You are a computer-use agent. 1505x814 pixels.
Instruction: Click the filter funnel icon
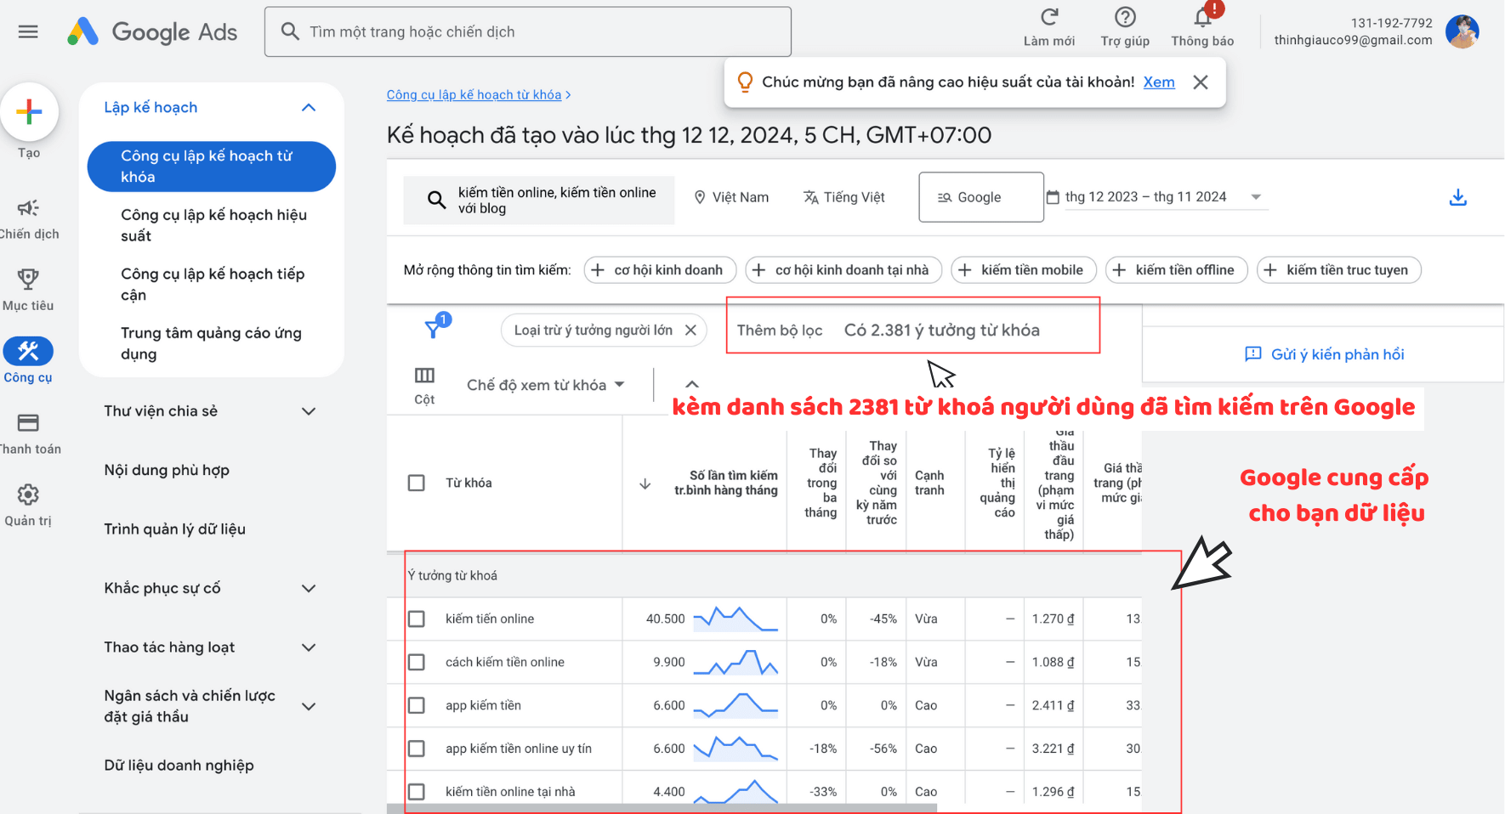click(x=434, y=329)
